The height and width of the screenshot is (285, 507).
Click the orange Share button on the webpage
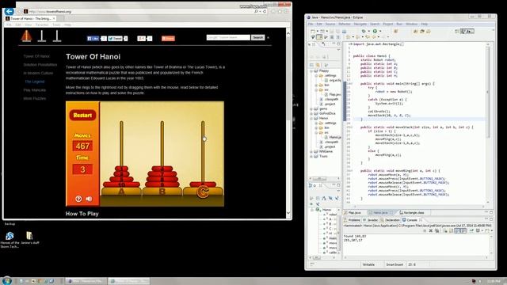pos(168,39)
